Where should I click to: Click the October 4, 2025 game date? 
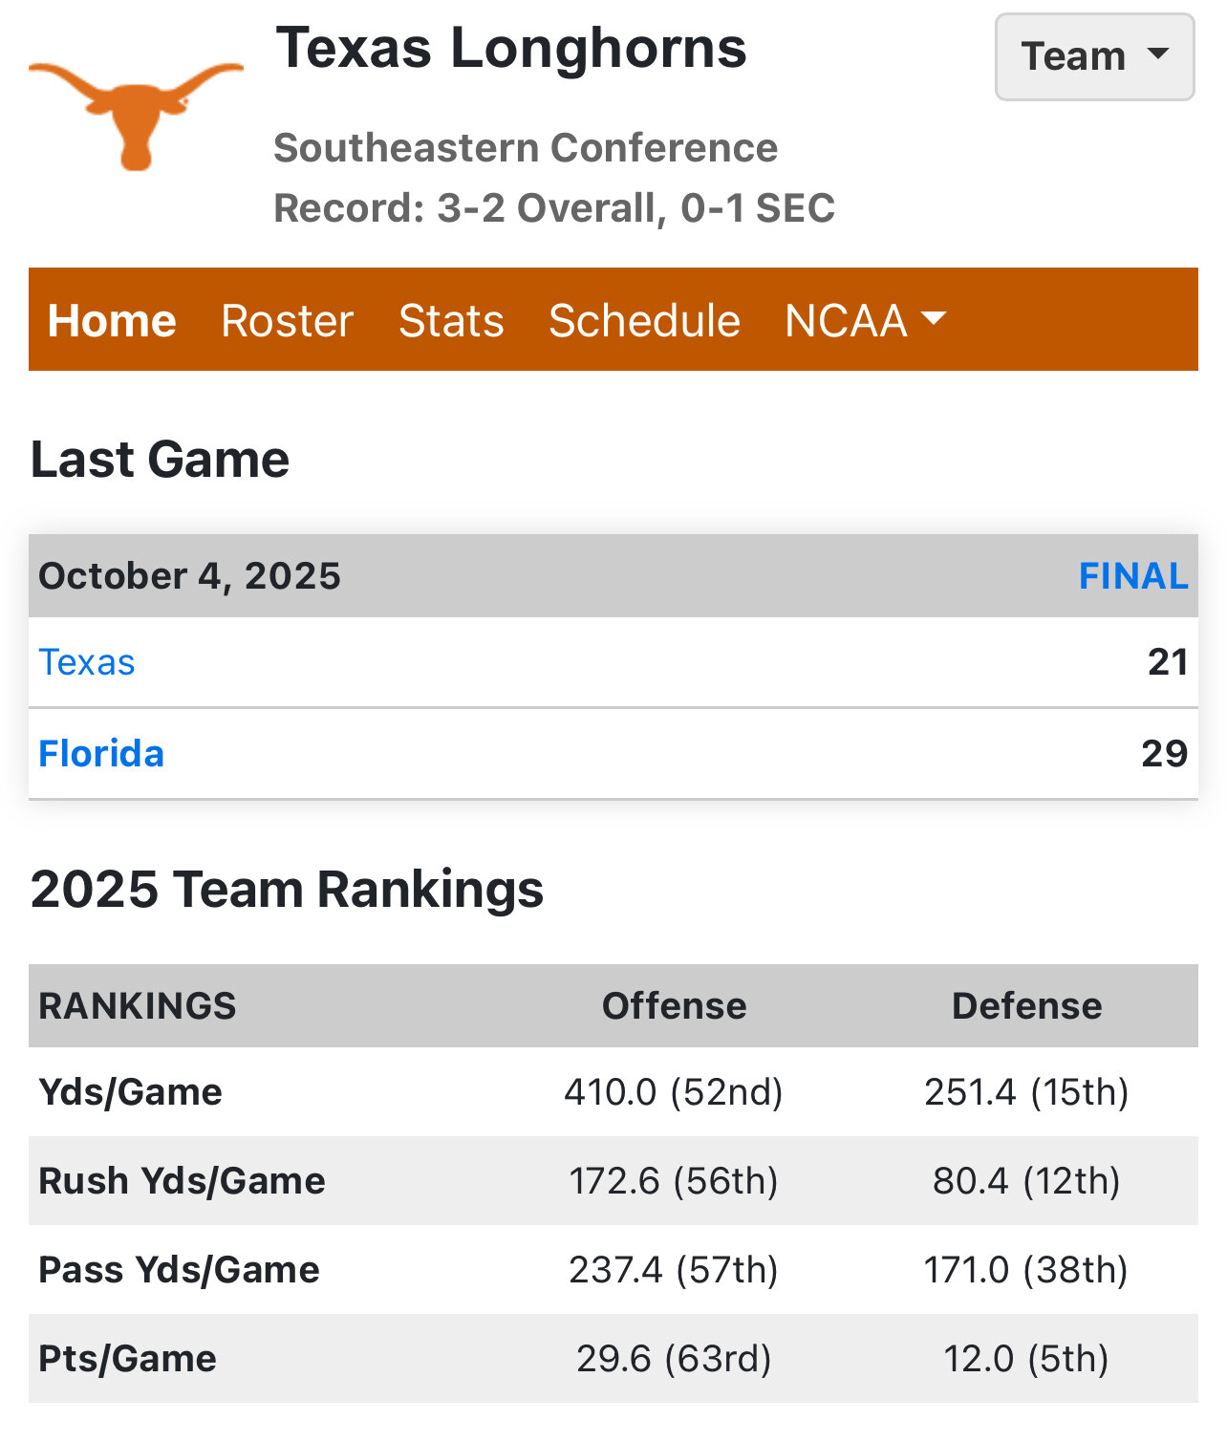click(x=189, y=576)
